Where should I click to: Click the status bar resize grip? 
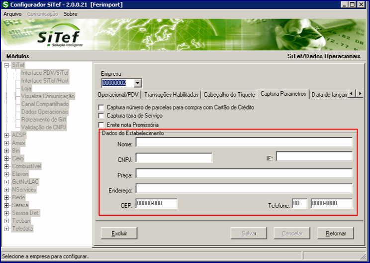pyautogui.click(x=363, y=256)
